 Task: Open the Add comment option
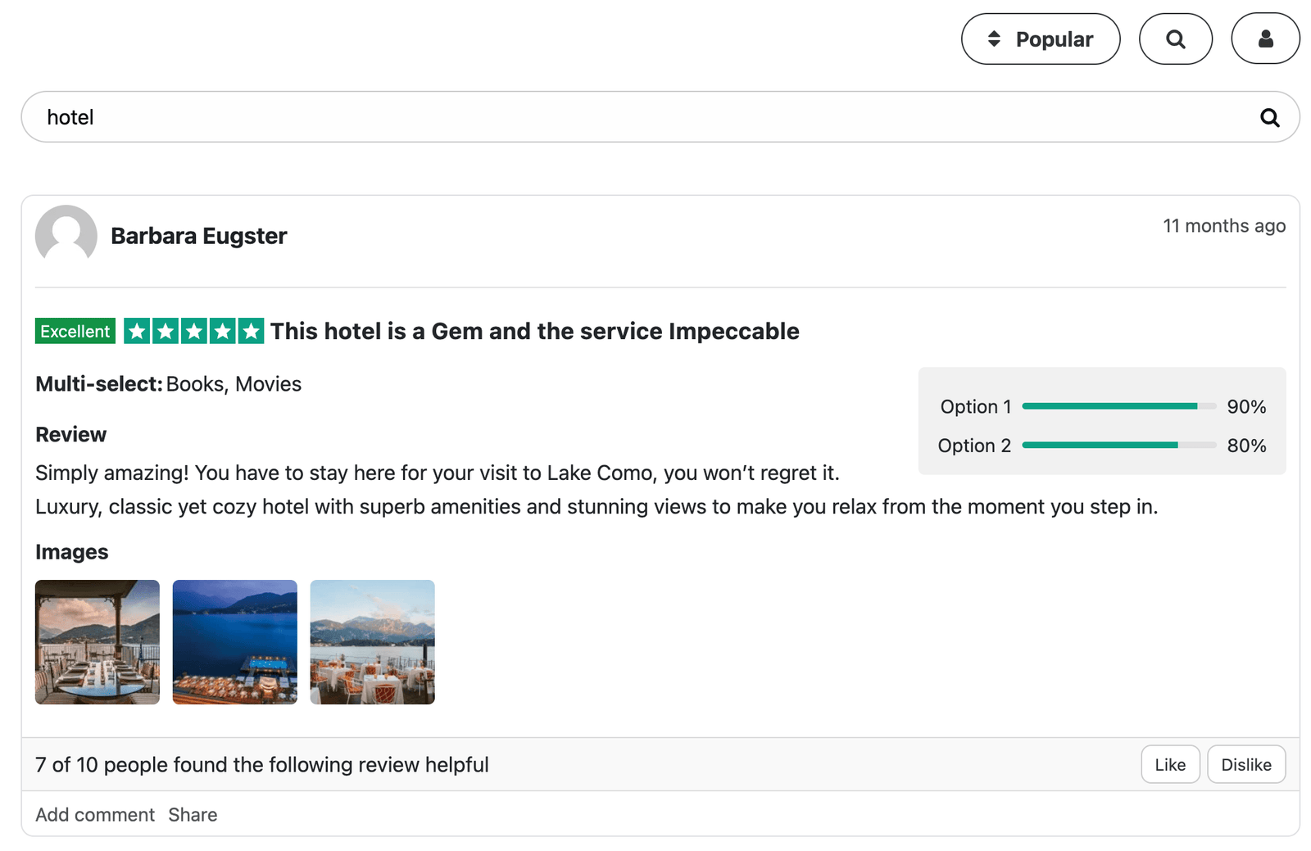[x=94, y=814]
